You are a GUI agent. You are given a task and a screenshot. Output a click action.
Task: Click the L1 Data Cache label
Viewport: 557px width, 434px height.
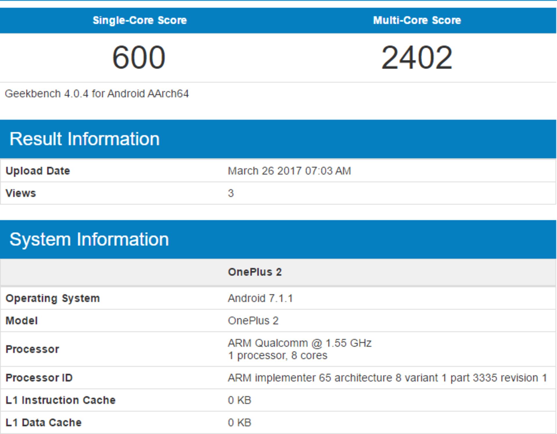click(x=44, y=422)
